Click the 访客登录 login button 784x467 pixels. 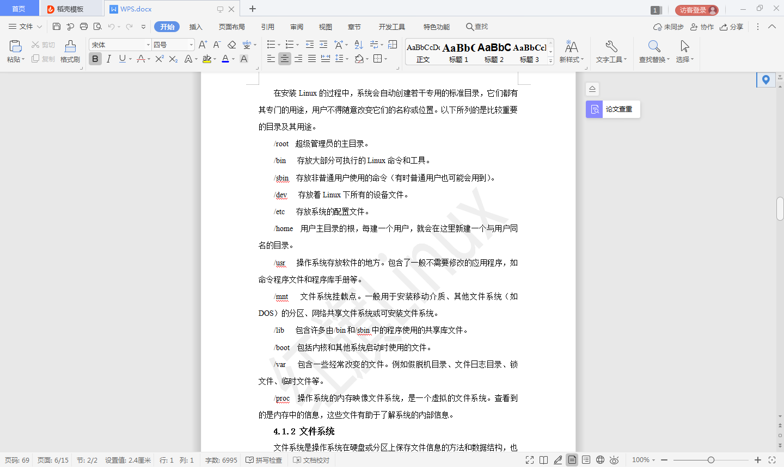[x=697, y=10]
